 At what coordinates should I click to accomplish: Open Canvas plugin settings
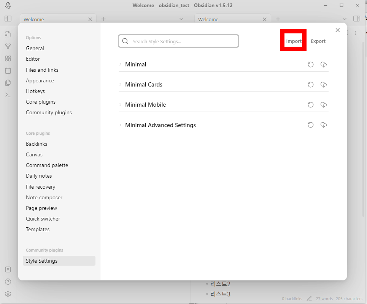[x=34, y=154]
